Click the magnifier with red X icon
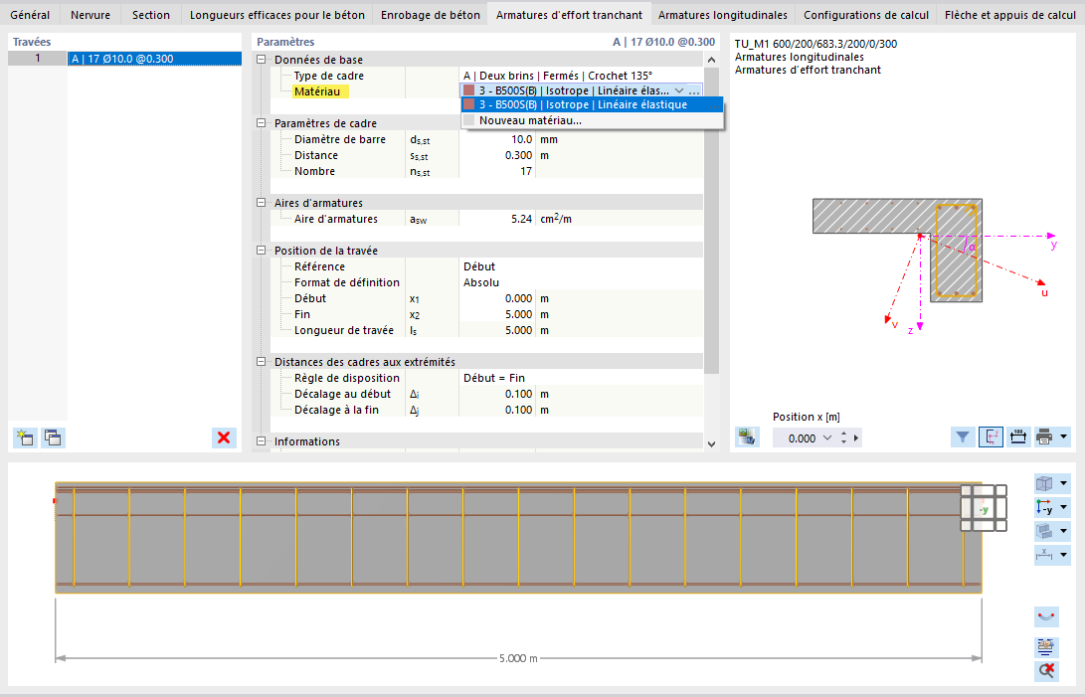The height and width of the screenshot is (697, 1086). pos(1046,670)
